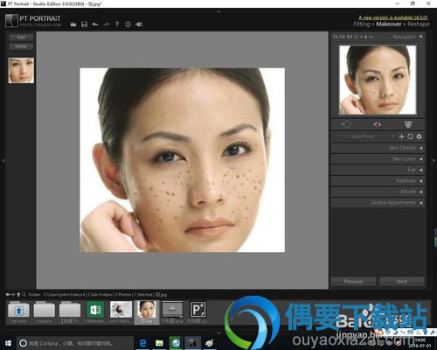Collapse the filmstrip with the bottom arrow
The image size is (437, 350).
point(218,332)
